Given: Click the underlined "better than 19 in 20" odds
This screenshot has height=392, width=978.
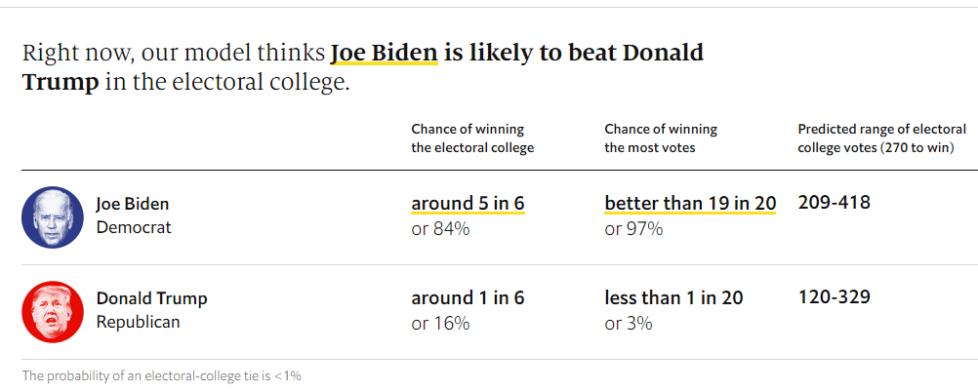Looking at the screenshot, I should pyautogui.click(x=690, y=204).
